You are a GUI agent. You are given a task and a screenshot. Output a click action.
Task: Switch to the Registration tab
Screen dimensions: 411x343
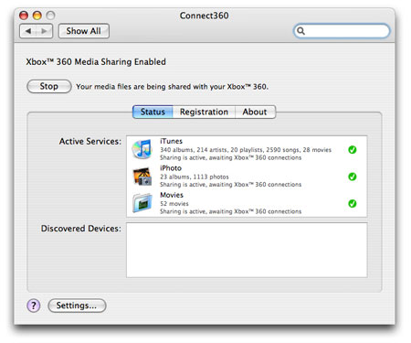(x=204, y=112)
